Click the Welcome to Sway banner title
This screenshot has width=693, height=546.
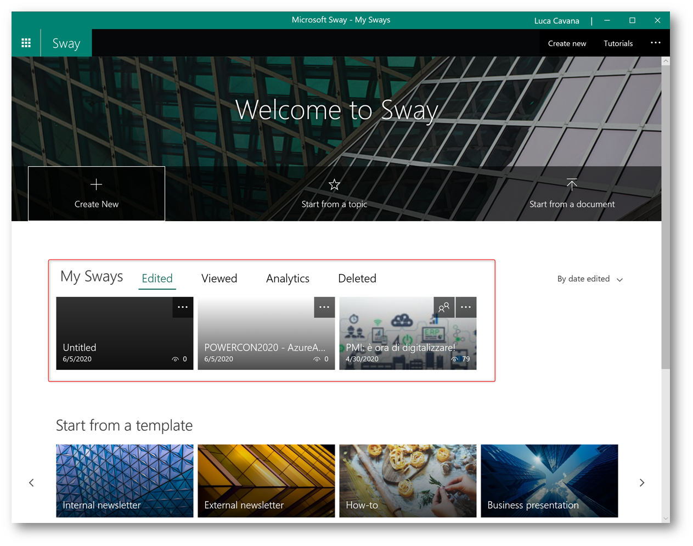pyautogui.click(x=336, y=110)
